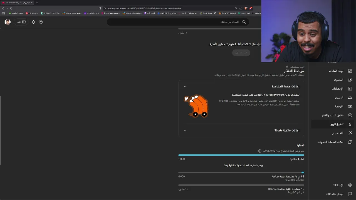356x200 pixels.
Task: Click the bookmark page icon in address bar
Action: point(100,8)
